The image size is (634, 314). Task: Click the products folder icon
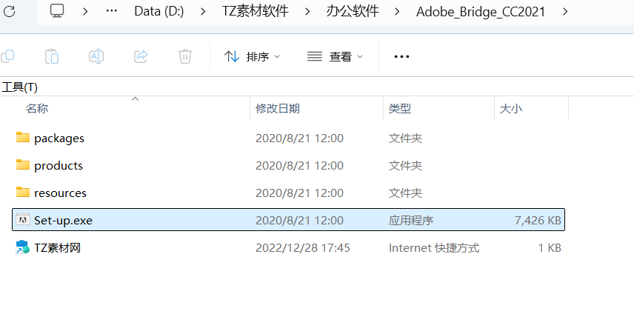(23, 165)
